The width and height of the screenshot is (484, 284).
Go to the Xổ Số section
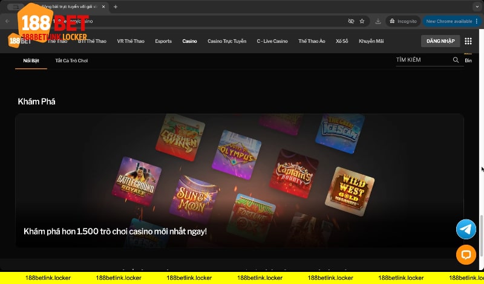coord(342,41)
